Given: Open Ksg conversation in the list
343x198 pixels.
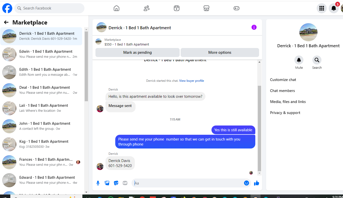Looking at the screenshot, I should pyautogui.click(x=41, y=144).
